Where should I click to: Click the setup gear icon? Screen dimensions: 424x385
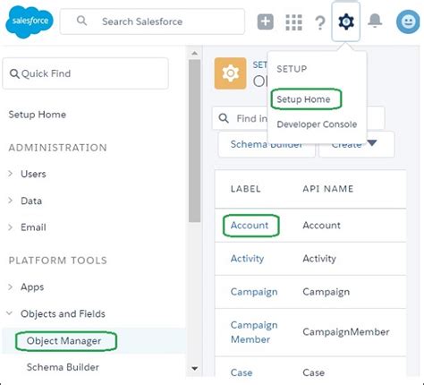tap(346, 21)
